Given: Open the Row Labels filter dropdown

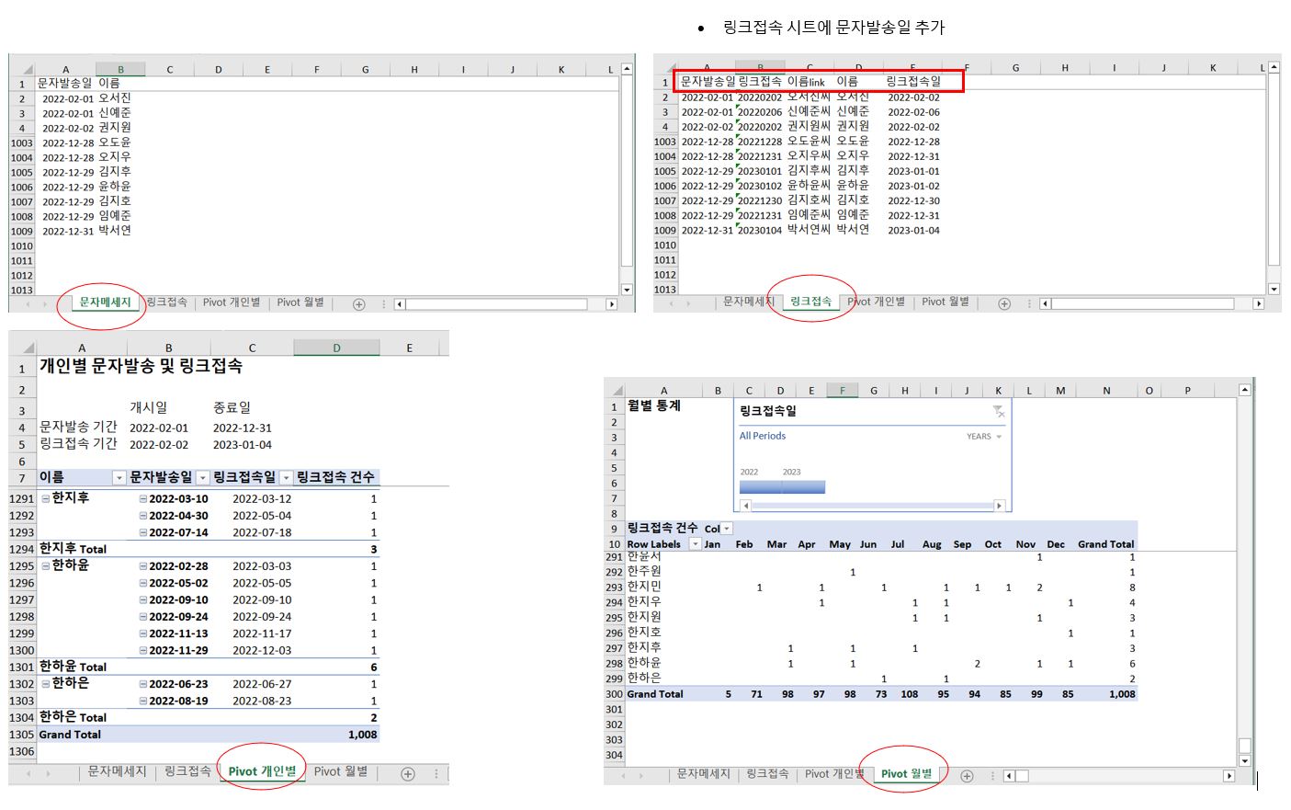Looking at the screenshot, I should point(696,544).
